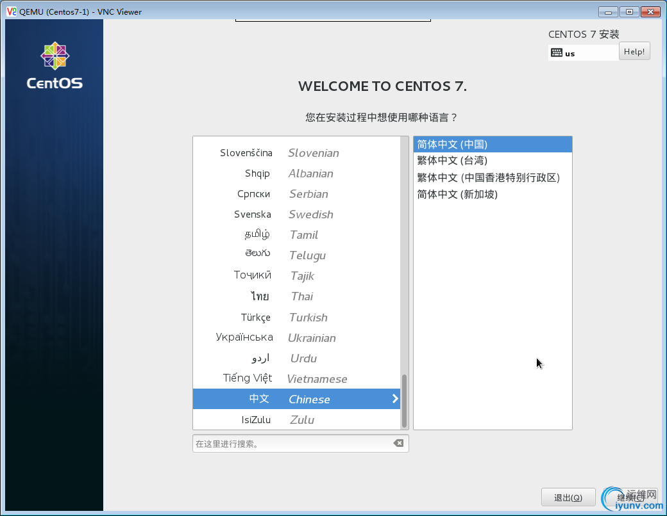
Task: Select the Telugu language row
Action: pyautogui.click(x=296, y=255)
